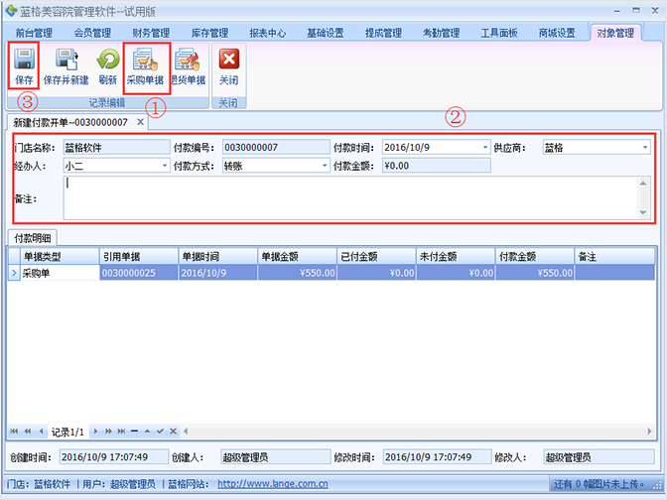The image size is (667, 500).
Task: Click the 备注 remarks text area
Action: click(356, 197)
